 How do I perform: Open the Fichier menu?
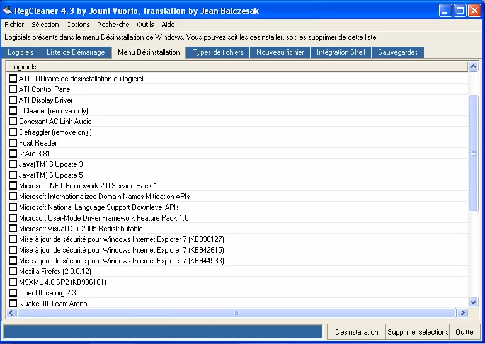14,25
